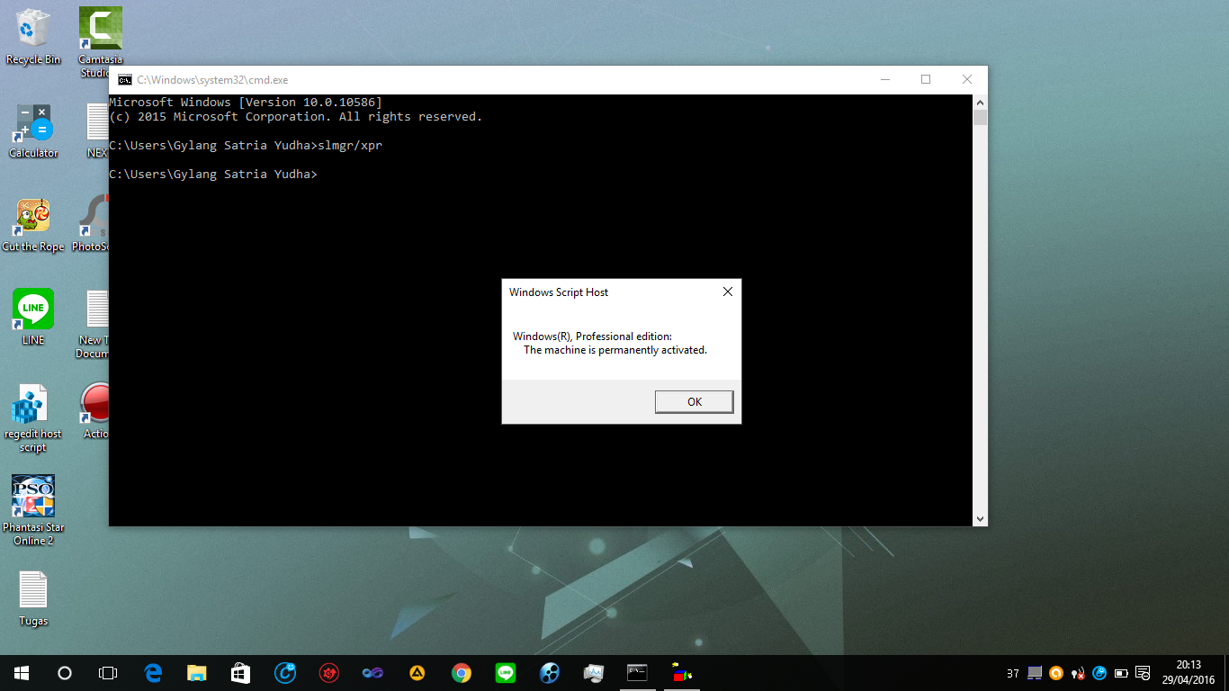Click the 'slmgr/xpr' command text
Screen dimensions: 1229x691
pyautogui.click(x=350, y=145)
